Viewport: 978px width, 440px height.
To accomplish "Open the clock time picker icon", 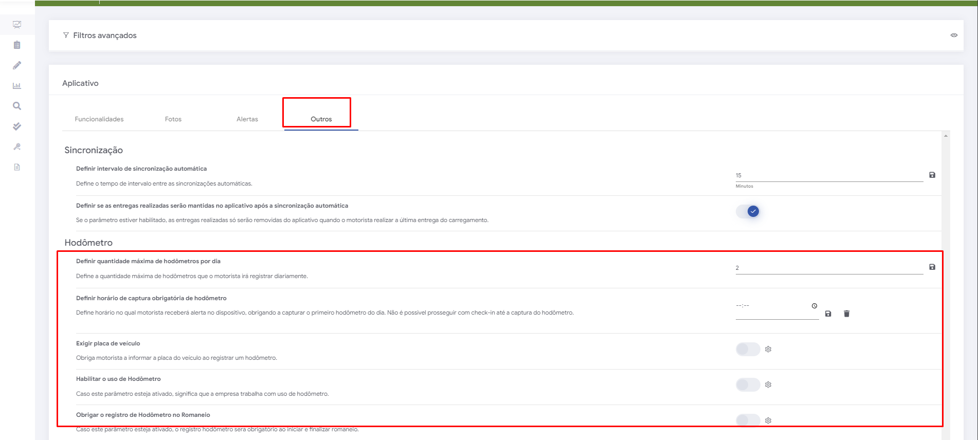I will (x=814, y=306).
